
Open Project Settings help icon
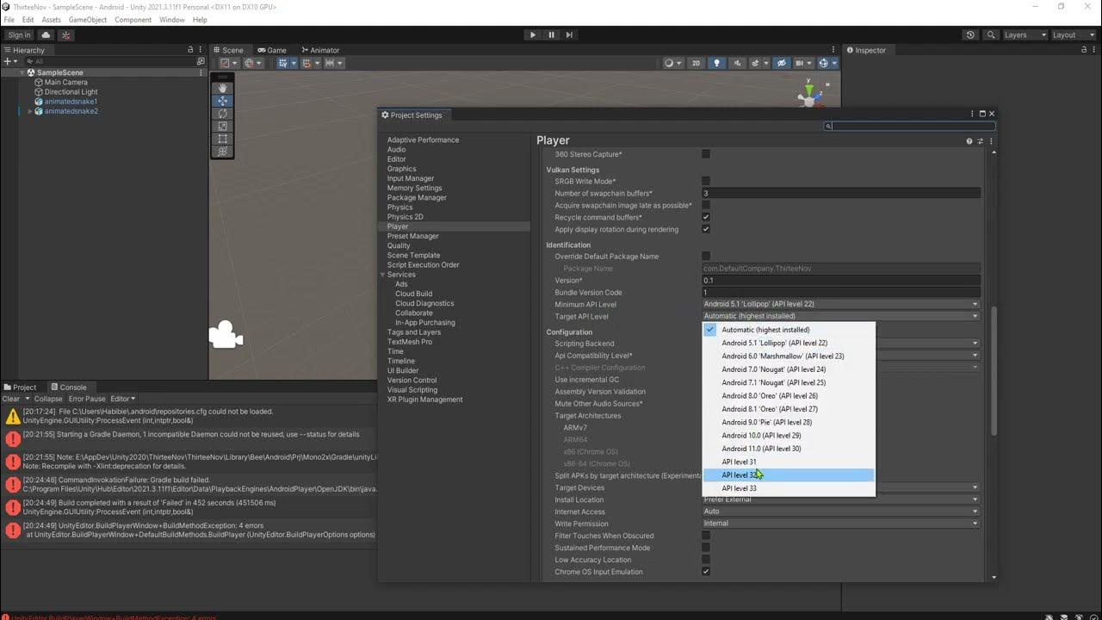click(x=969, y=141)
